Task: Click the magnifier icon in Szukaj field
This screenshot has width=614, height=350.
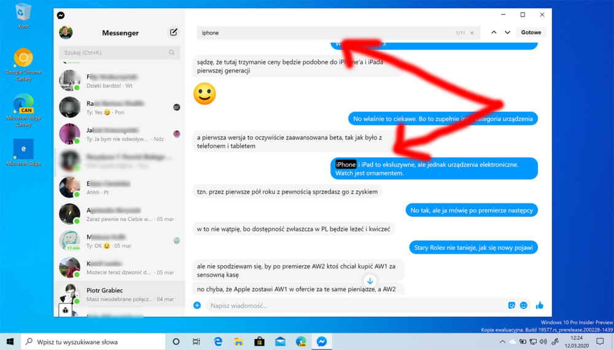Action: pos(171,52)
